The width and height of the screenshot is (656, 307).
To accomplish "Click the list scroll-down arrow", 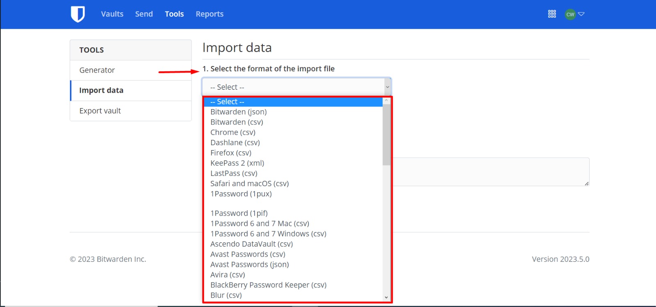I will 386,298.
